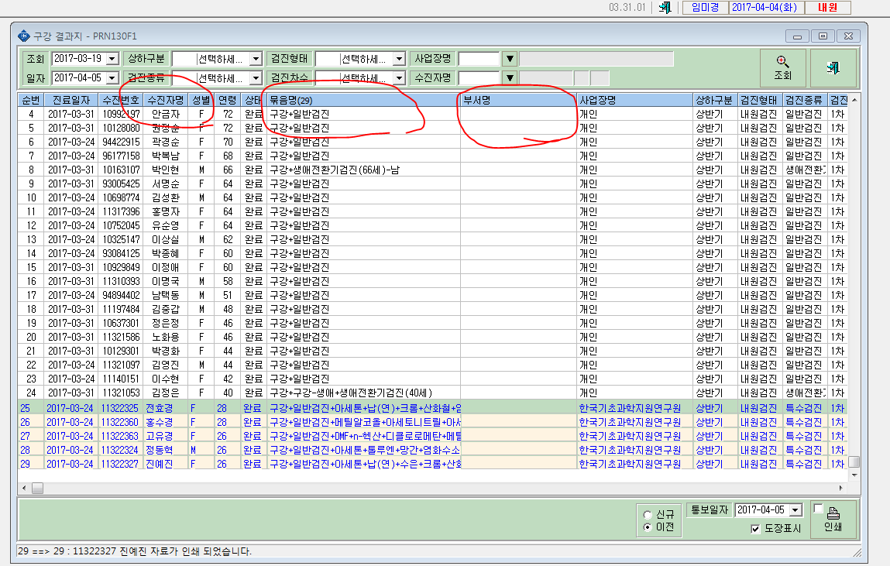
Task: Open the 사업장명 lookup arrow button
Action: tap(510, 58)
